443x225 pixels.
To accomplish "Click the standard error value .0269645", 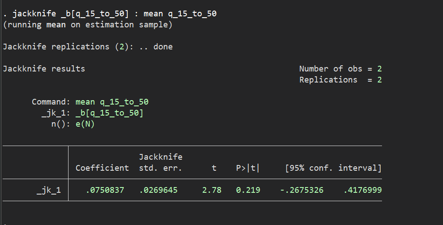I will coord(160,190).
